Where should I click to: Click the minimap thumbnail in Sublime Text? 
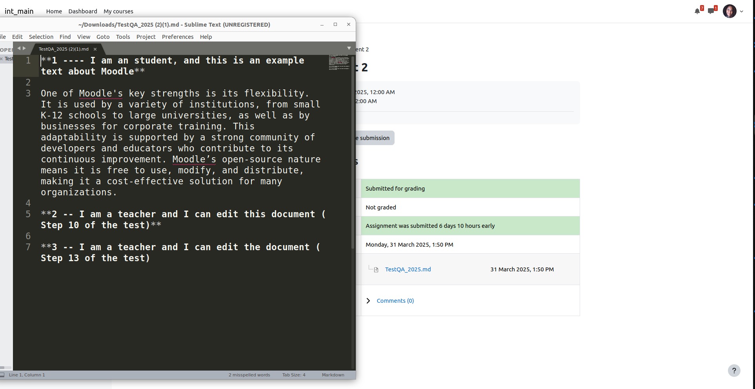tap(339, 63)
